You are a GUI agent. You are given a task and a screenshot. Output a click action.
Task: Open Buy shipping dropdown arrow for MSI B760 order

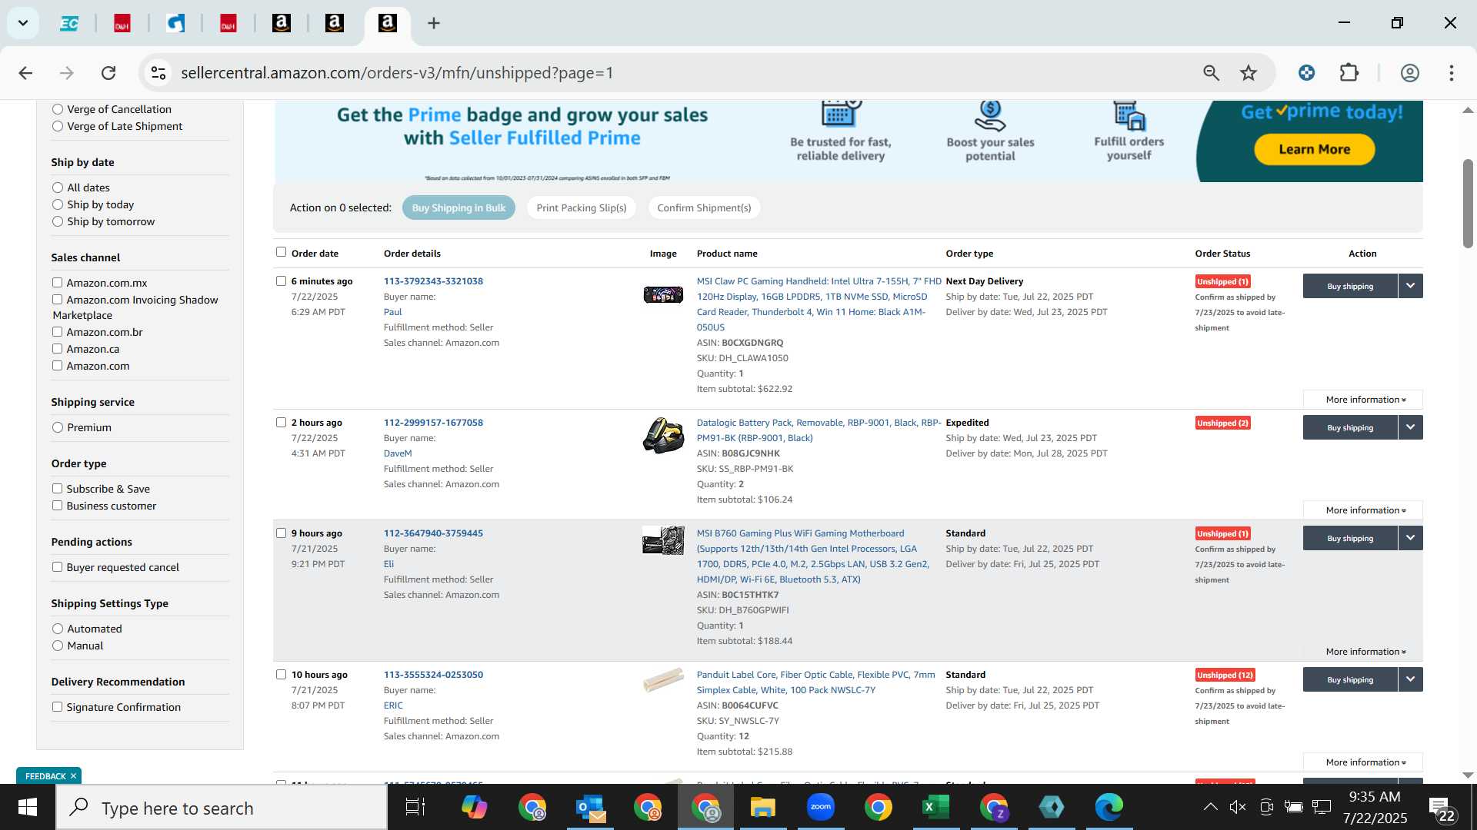(1410, 538)
